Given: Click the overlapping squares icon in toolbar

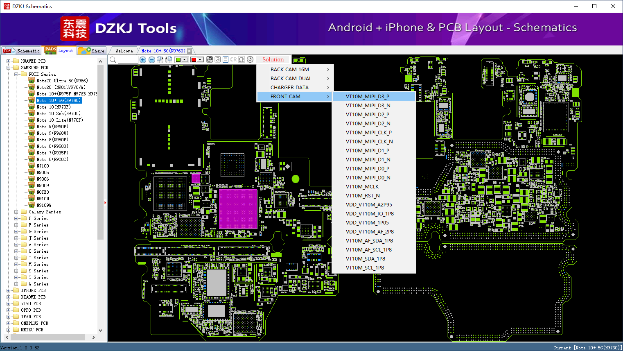Looking at the screenshot, I should tap(210, 59).
